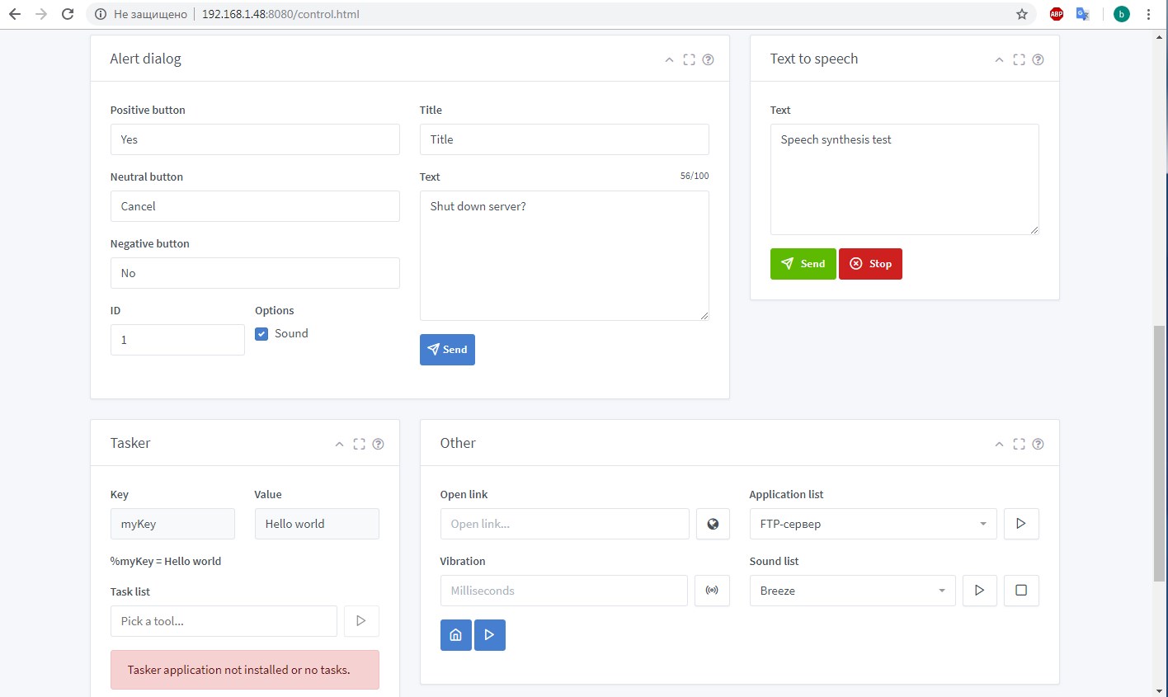Collapse the Other panel

click(x=999, y=444)
